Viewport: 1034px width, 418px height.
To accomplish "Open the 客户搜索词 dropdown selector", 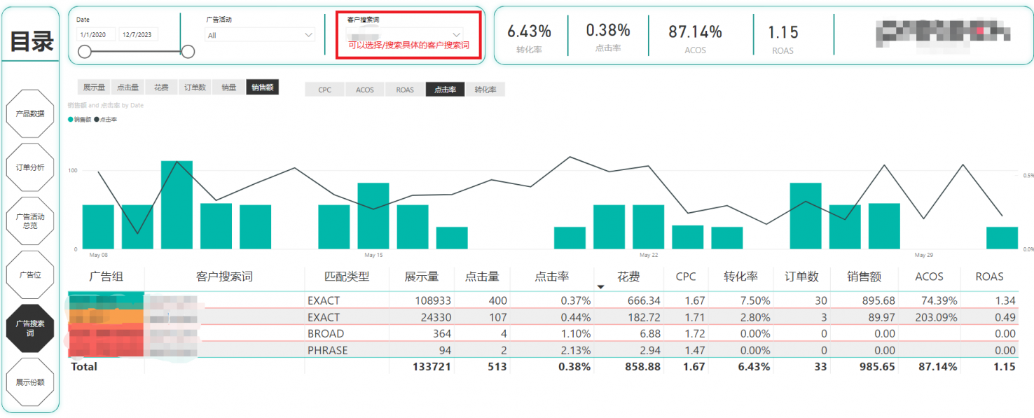I will pos(406,34).
